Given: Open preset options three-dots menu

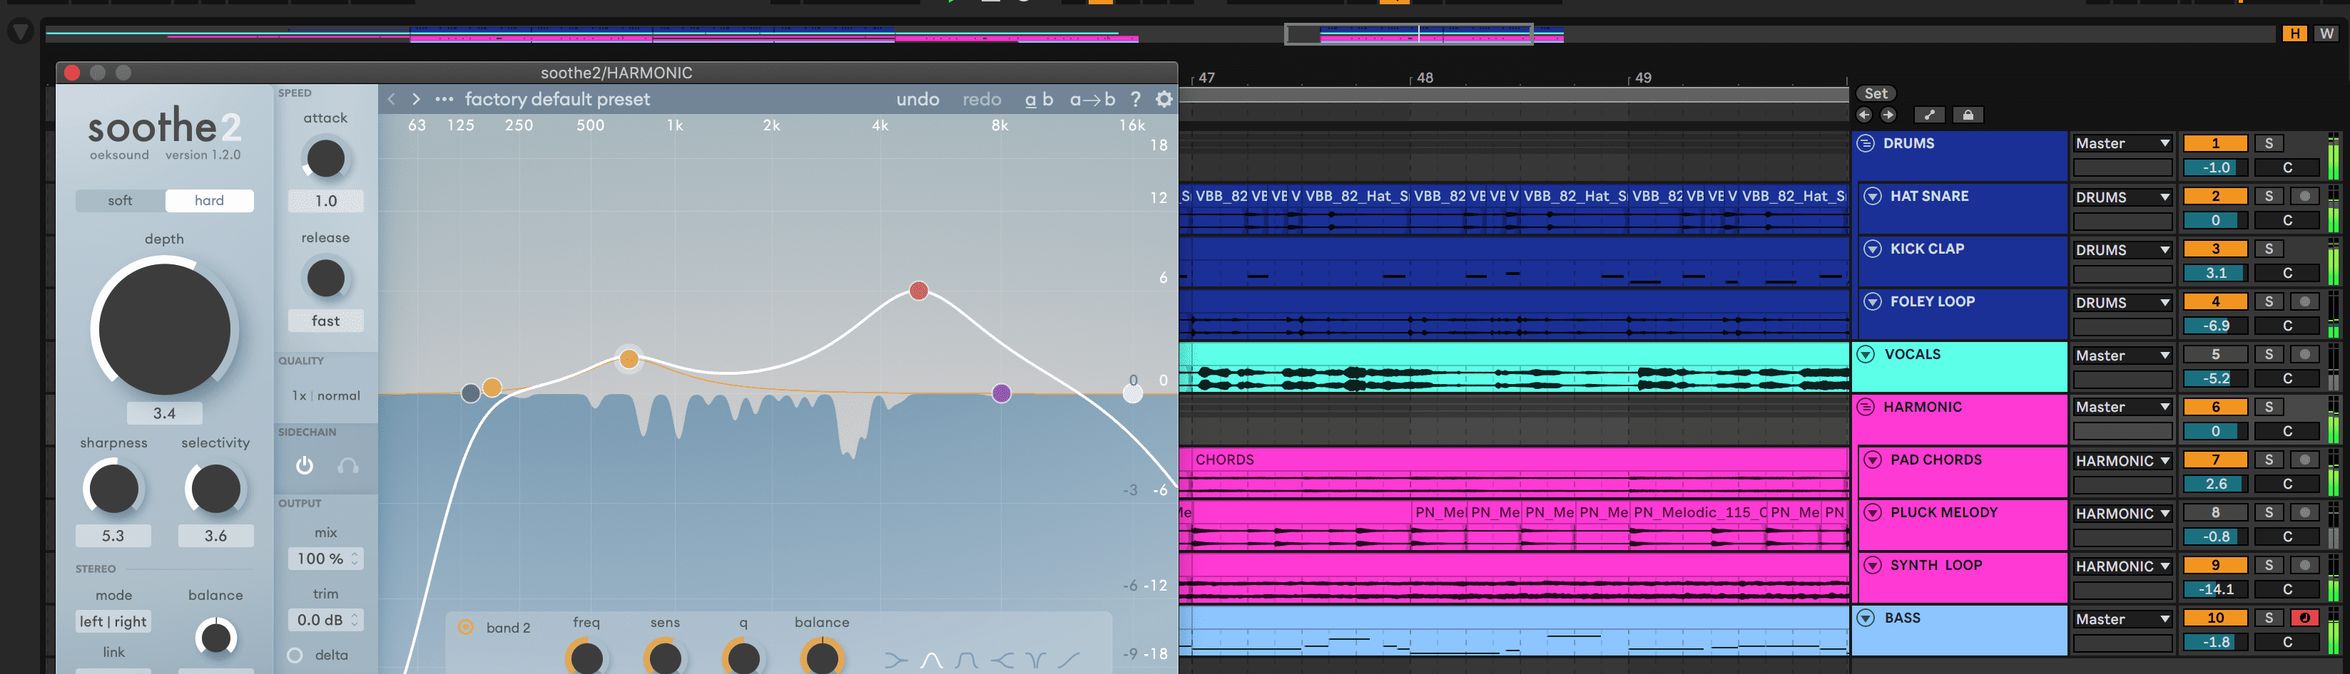Looking at the screenshot, I should [444, 99].
